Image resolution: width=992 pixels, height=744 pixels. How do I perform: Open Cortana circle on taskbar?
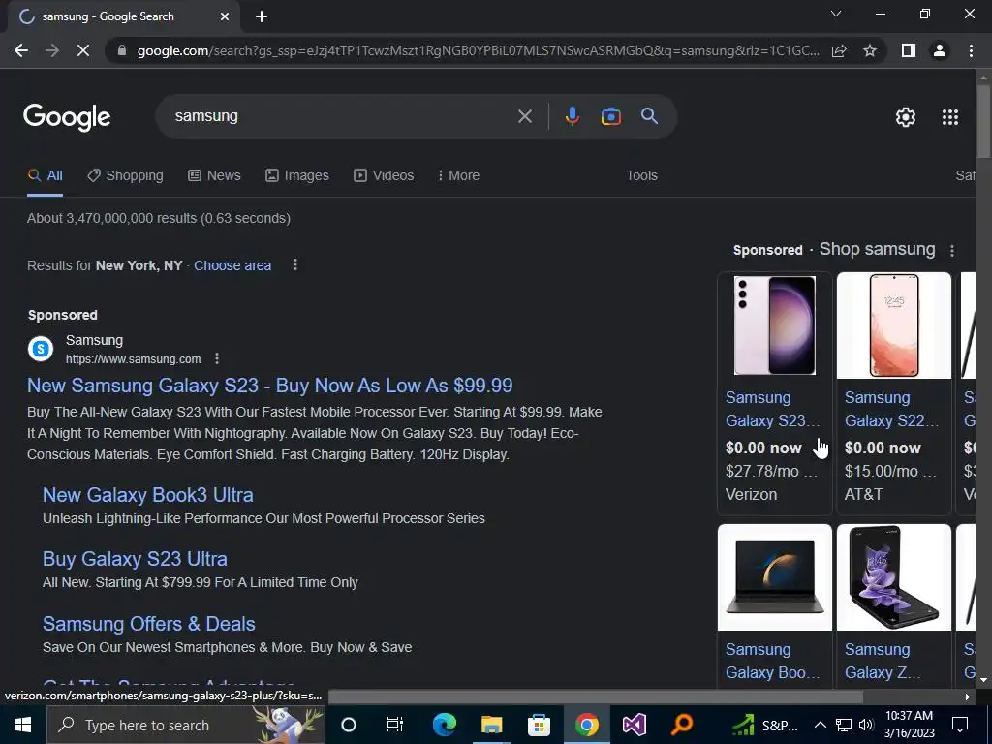click(348, 725)
